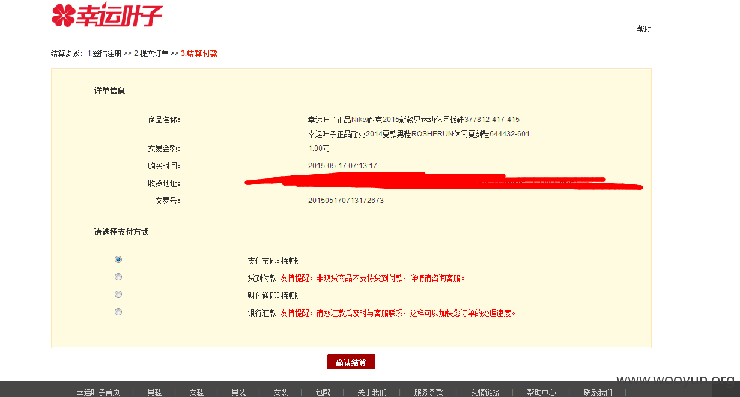Click the 货到付款 reminder text

(x=373, y=279)
